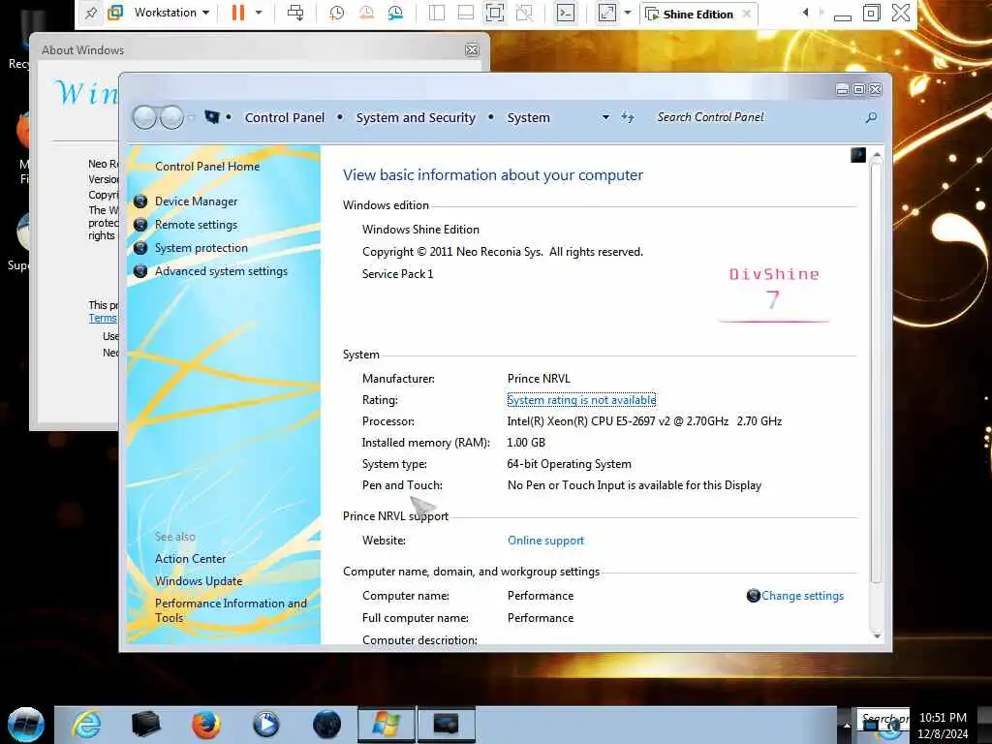Click the DivShine 7 logo

tap(774, 294)
